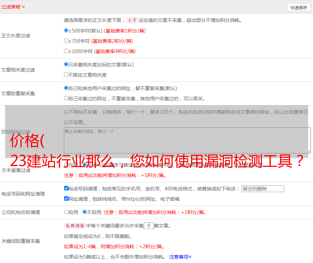Viewport: 313px width, 263px height.
Task: Grab the domain textarea resize handle
Action: 309,151
